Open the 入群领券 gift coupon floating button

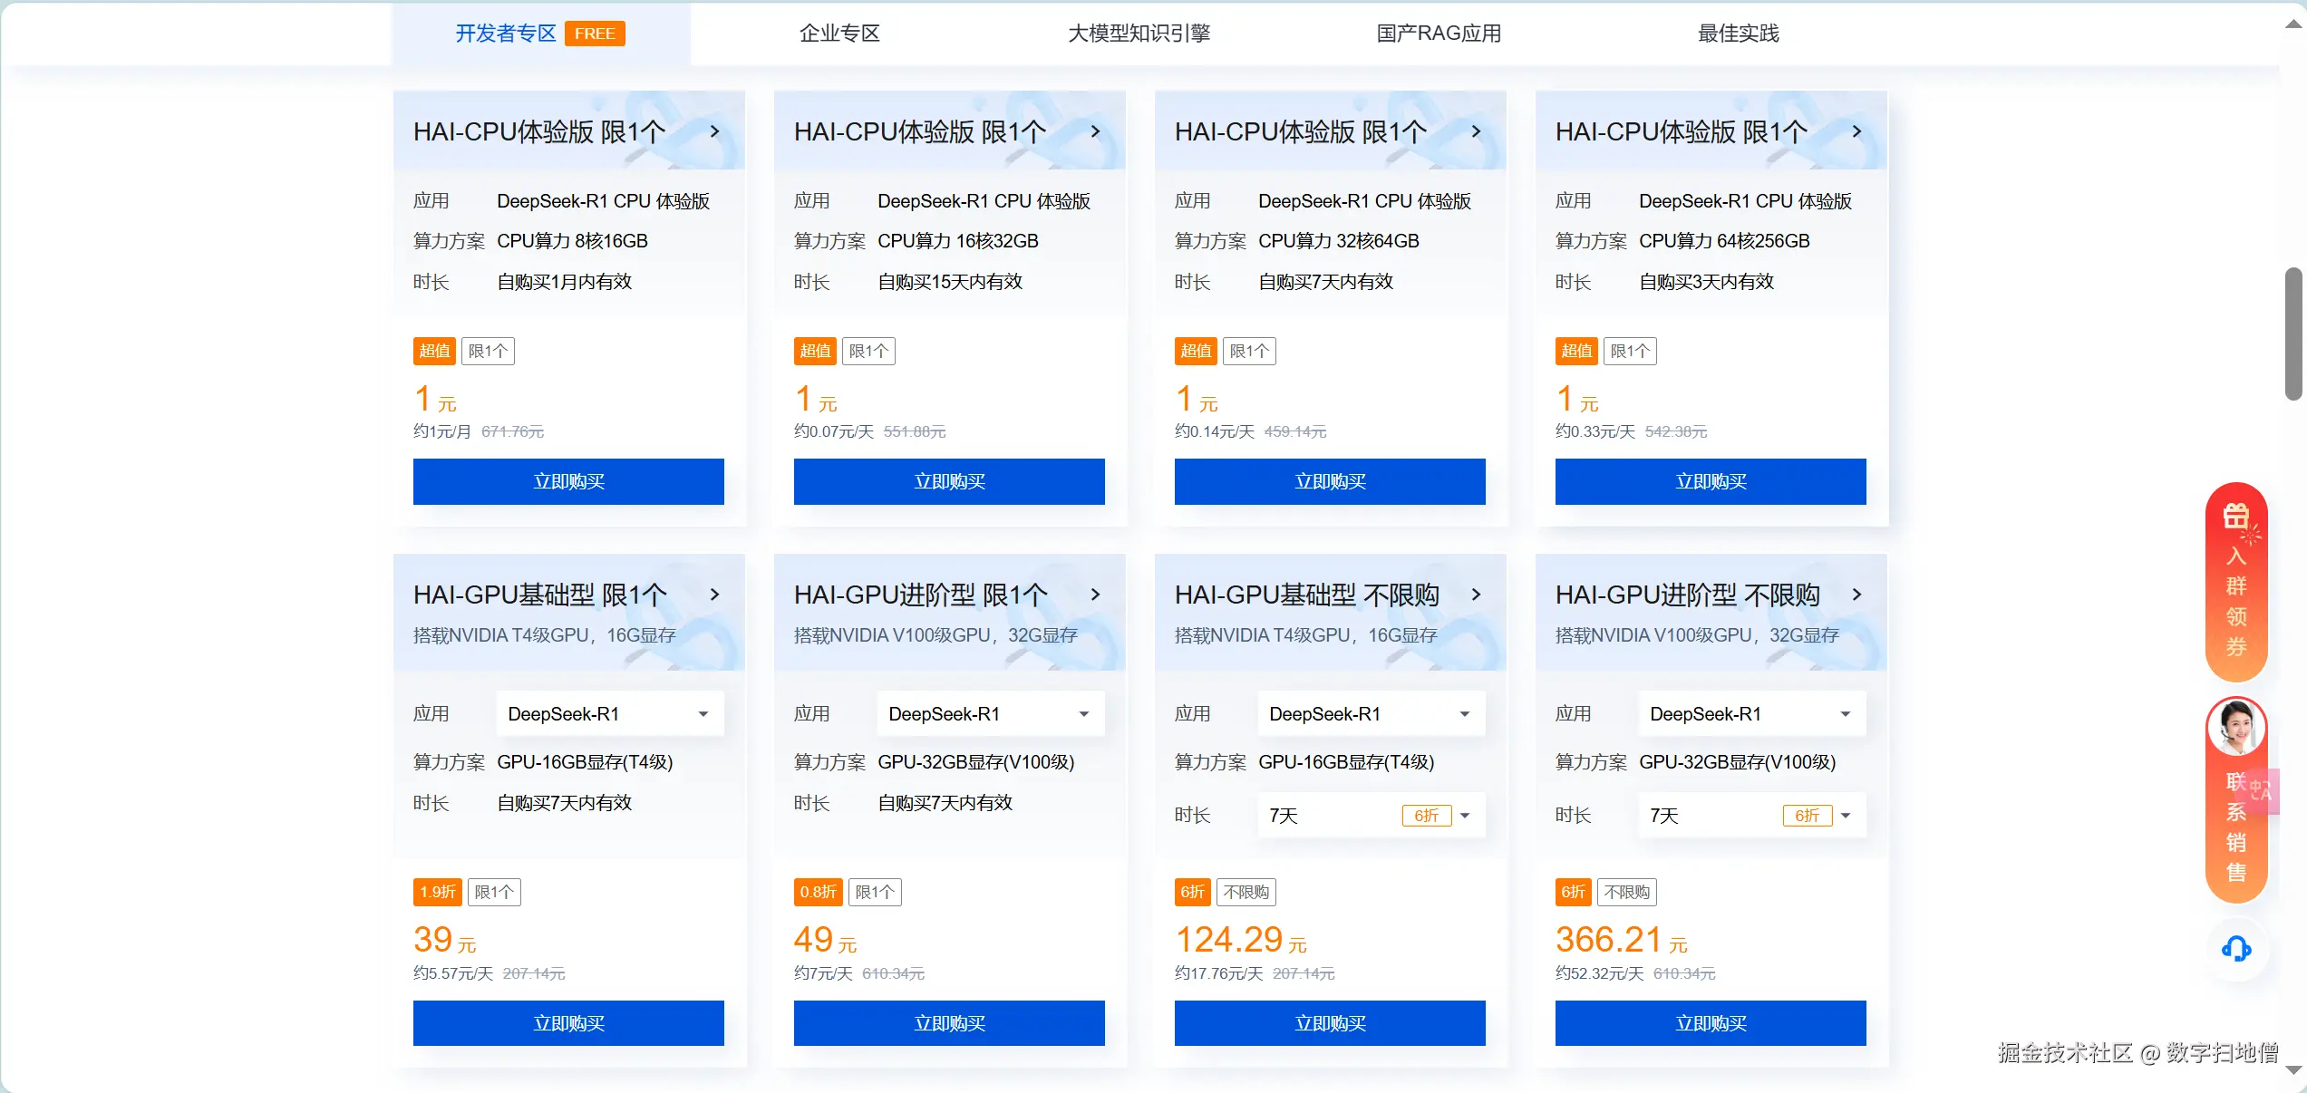pos(2236,582)
